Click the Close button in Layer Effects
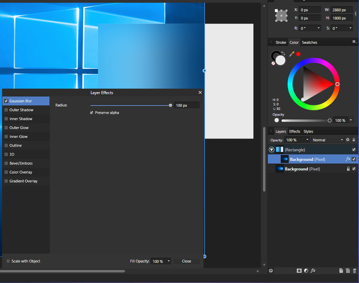The width and height of the screenshot is (359, 283). pyautogui.click(x=187, y=261)
